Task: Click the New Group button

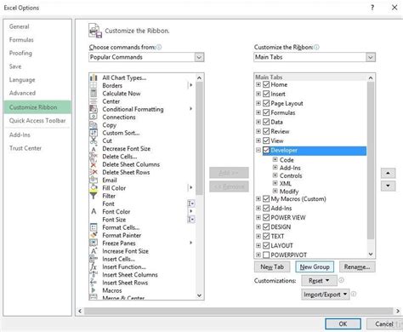Action: 315,267
